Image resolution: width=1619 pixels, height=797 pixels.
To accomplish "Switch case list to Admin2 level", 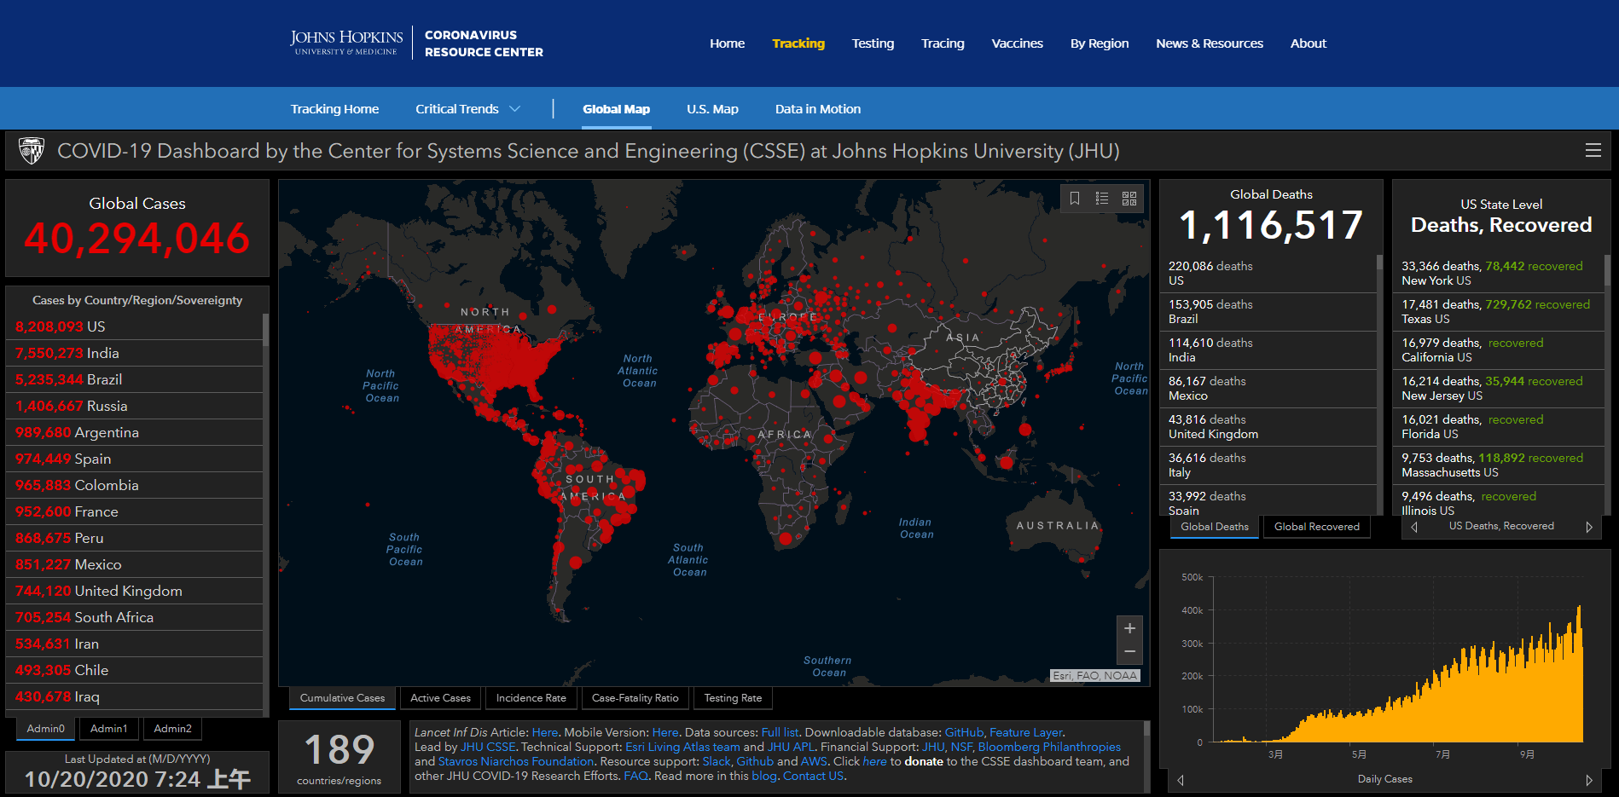I will click(x=172, y=729).
